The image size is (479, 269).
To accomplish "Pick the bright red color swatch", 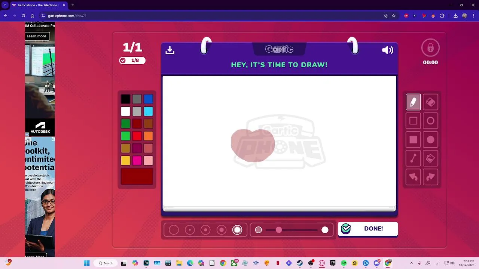I will click(x=137, y=136).
